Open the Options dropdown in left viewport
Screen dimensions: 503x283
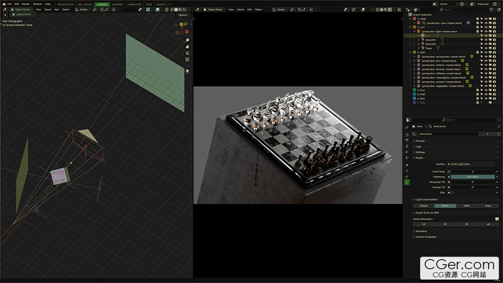click(183, 15)
